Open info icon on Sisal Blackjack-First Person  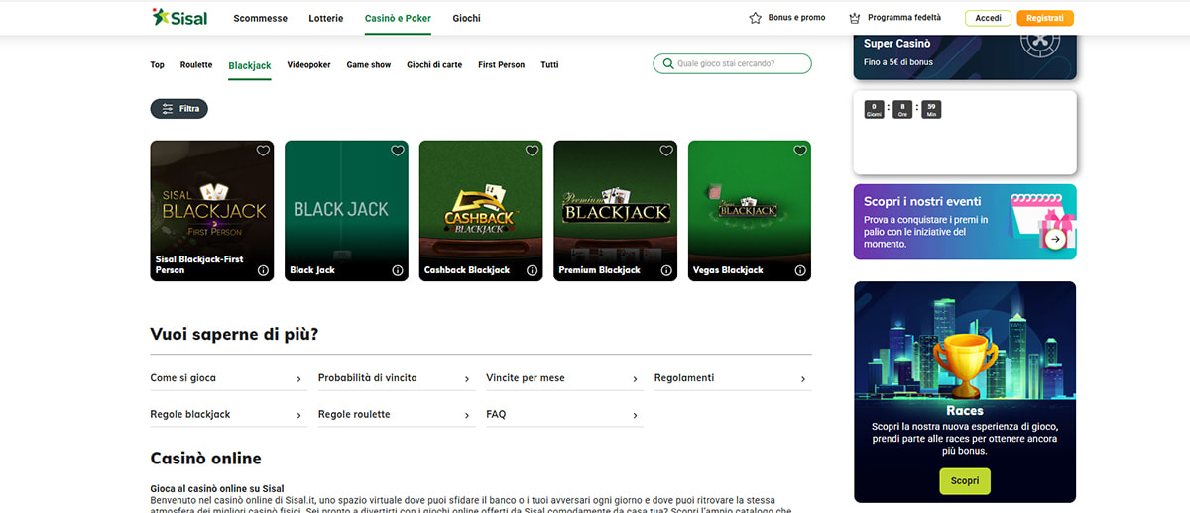(x=263, y=270)
